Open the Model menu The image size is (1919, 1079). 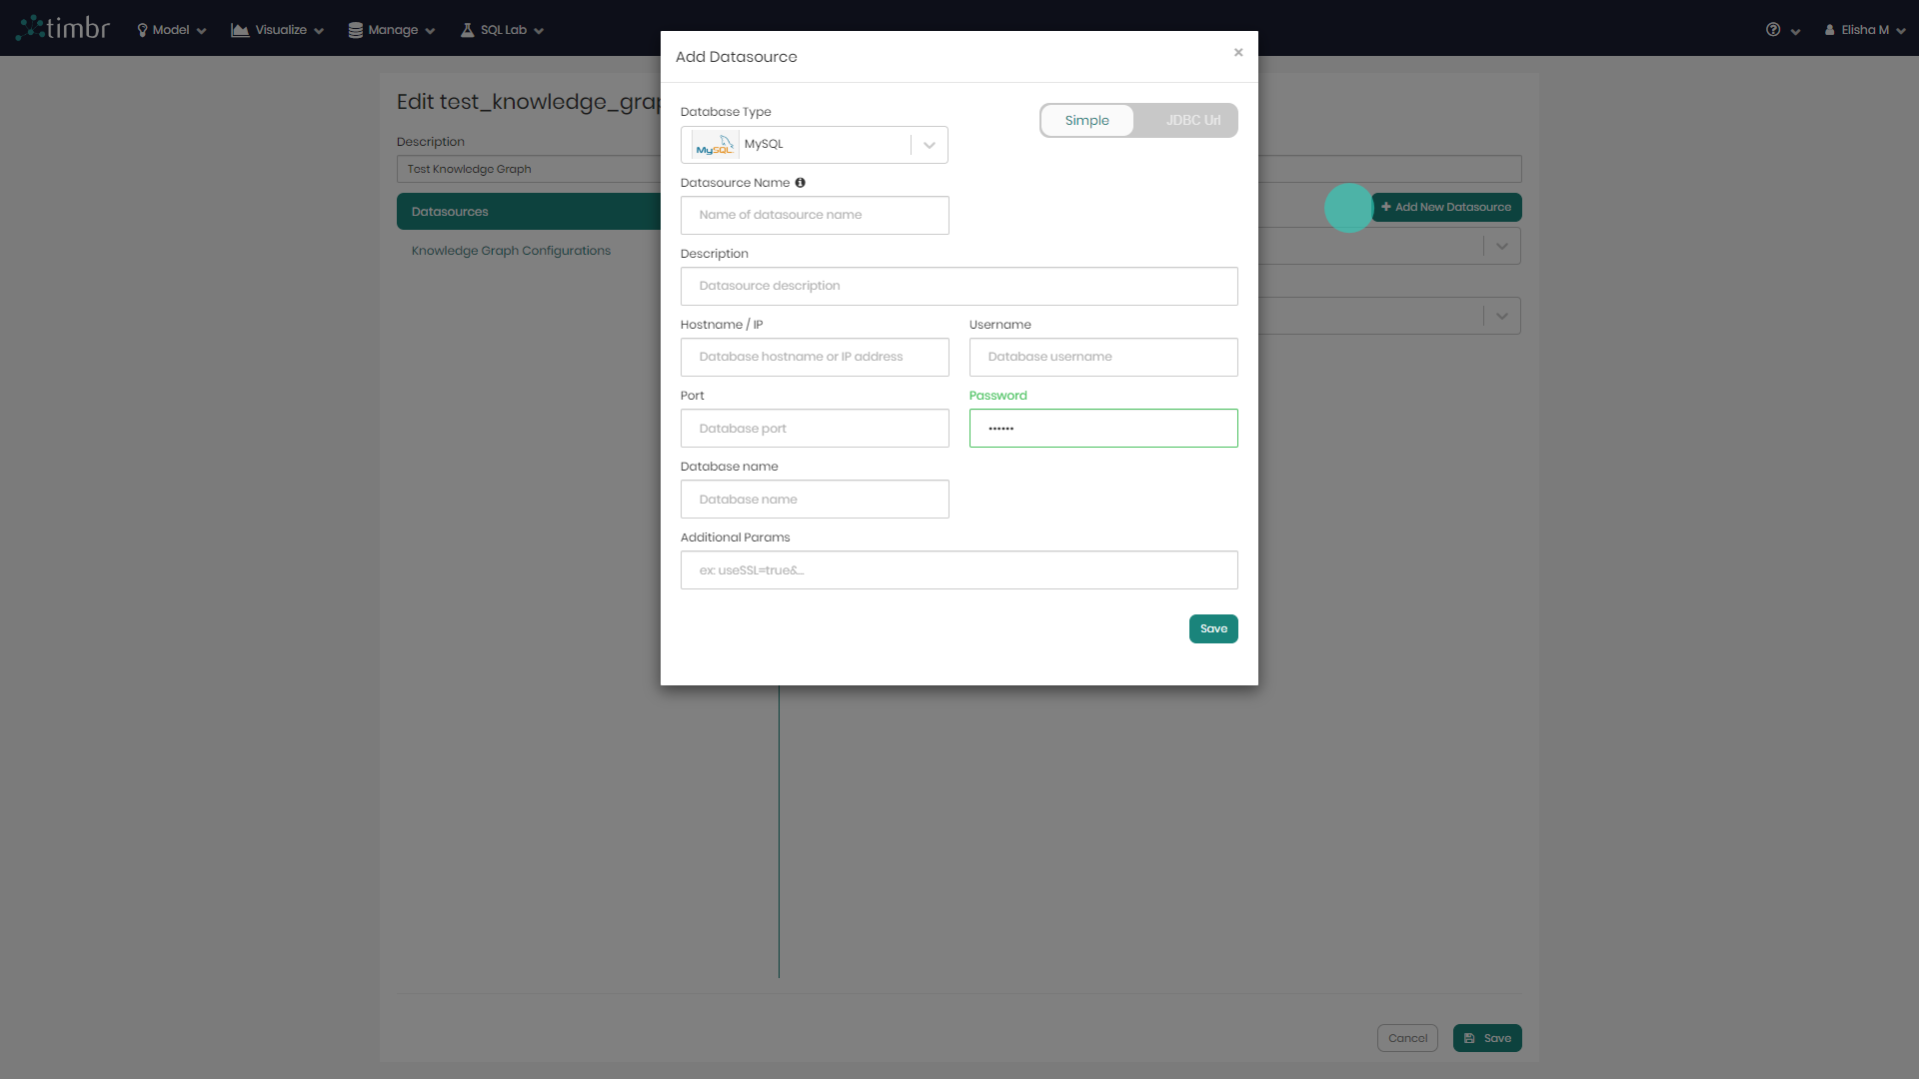171,30
